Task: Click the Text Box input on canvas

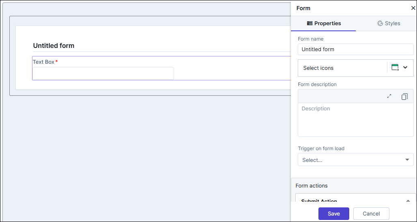Action: (103, 73)
